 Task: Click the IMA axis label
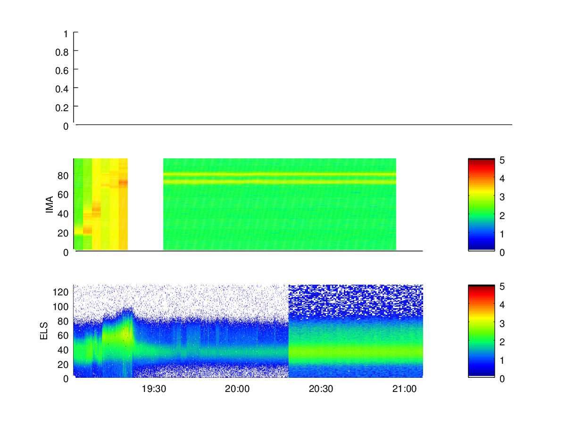[50, 204]
